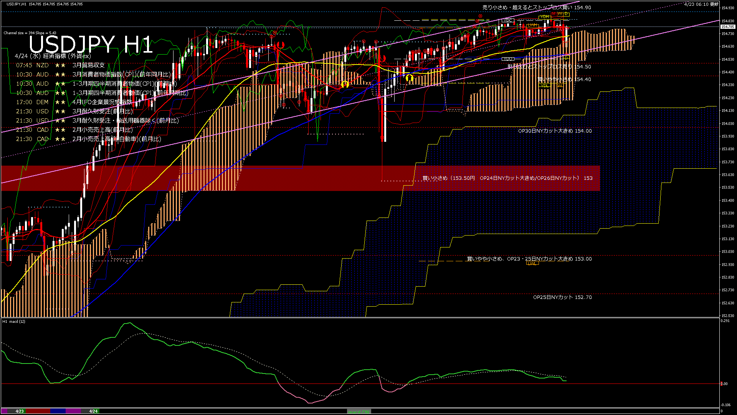737x415 pixels.
Task: Click the 4/24 (水) 経済指標 heading
Action: pyautogui.click(x=53, y=56)
